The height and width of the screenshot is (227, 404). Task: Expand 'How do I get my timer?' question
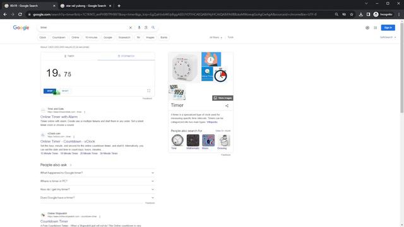[97, 189]
